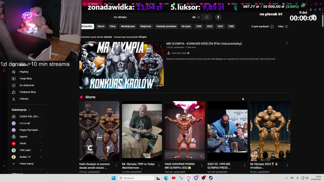Select the Wszystkie filter chip
Viewport: 324px width, 182px height.
coord(87,26)
